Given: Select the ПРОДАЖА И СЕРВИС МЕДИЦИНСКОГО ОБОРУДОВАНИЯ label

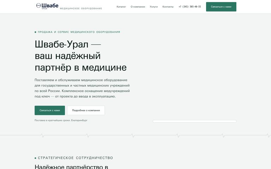Looking at the screenshot, I should point(79,32).
